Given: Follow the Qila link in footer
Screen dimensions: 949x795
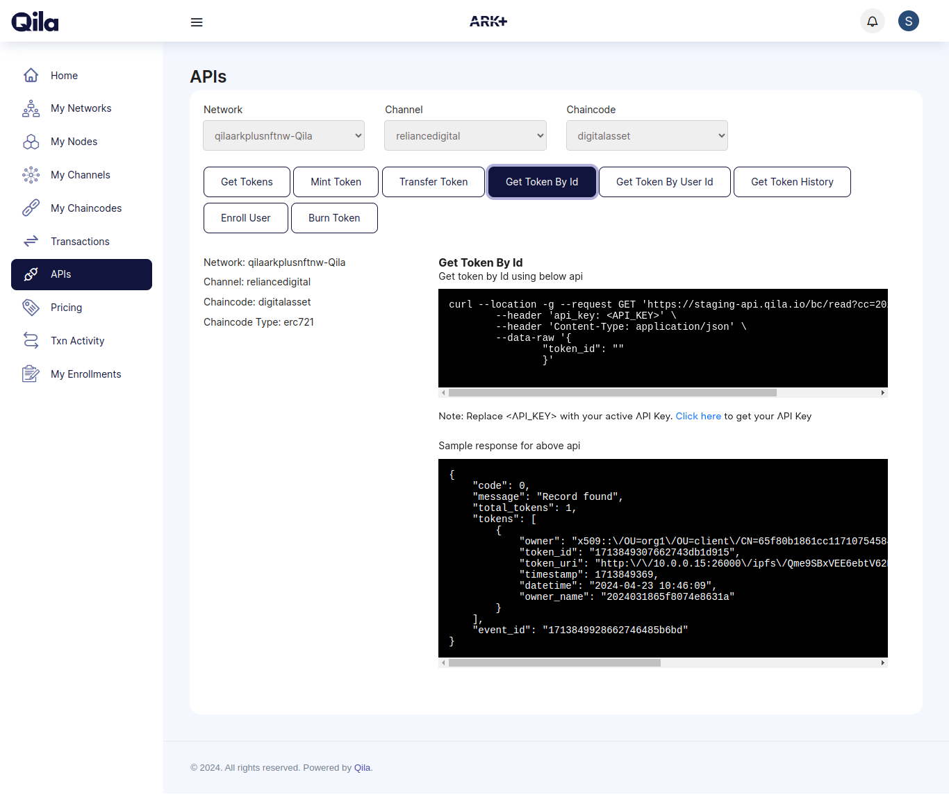Looking at the screenshot, I should (362, 767).
